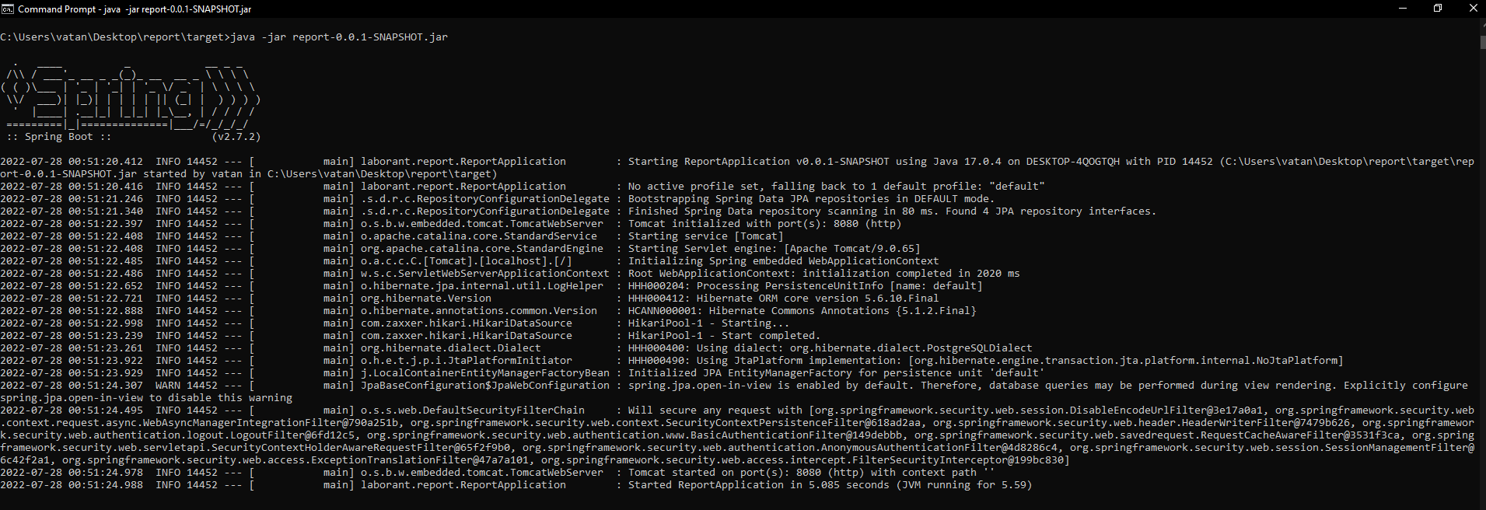Screen dimensions: 1486x510
Task: Open the Command Prompt system menu icon
Action: click(8, 9)
